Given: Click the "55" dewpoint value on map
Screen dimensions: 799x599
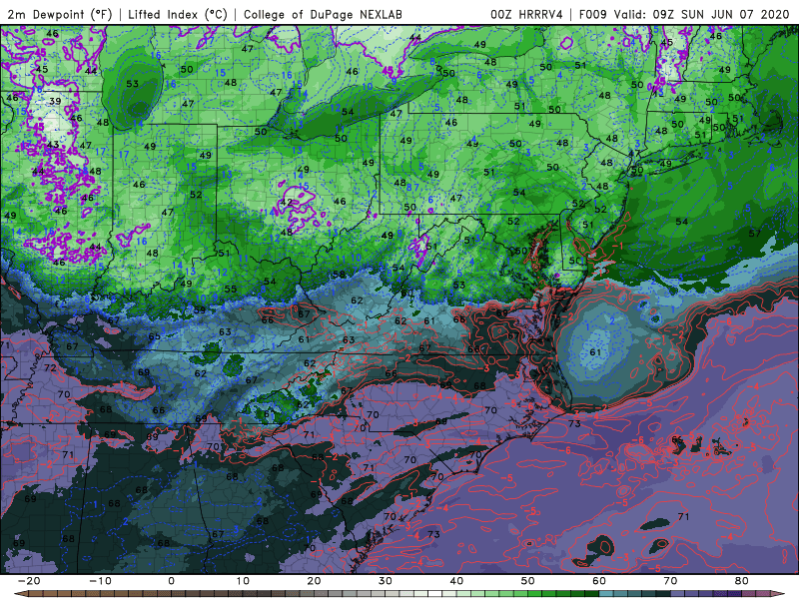Looking at the screenshot, I should coord(231,289).
